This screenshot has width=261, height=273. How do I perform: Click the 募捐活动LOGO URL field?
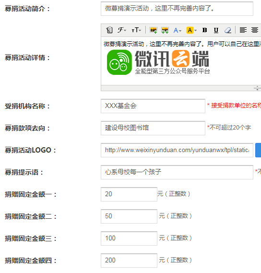click(177, 150)
